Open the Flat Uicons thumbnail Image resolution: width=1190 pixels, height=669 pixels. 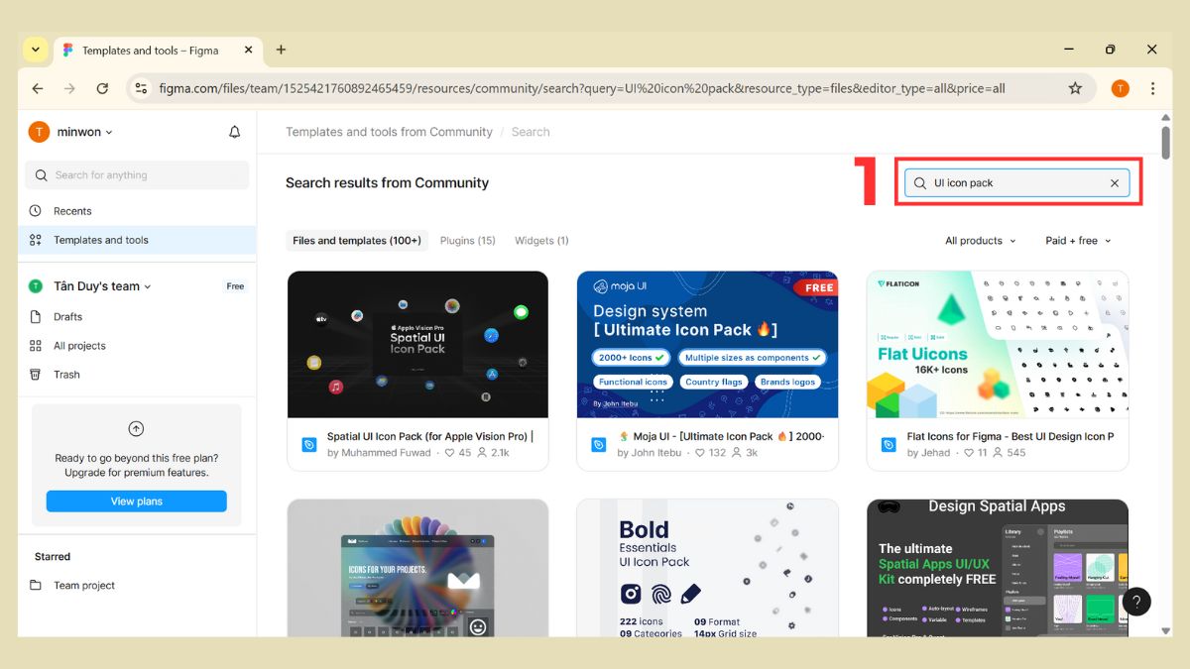pos(998,345)
